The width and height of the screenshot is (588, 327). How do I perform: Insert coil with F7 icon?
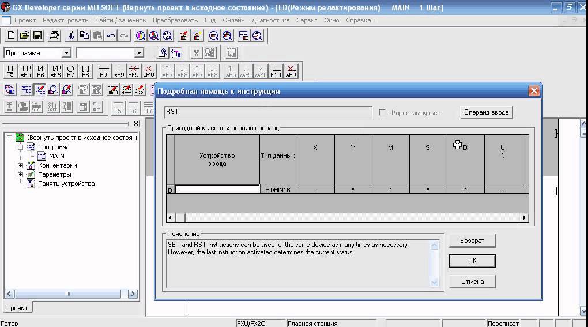[x=70, y=71]
